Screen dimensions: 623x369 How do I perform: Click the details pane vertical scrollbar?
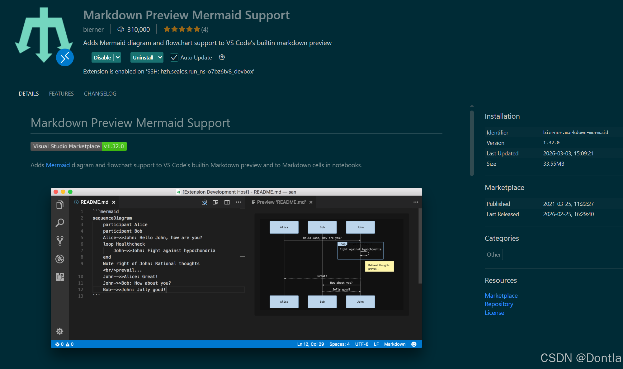(472, 143)
